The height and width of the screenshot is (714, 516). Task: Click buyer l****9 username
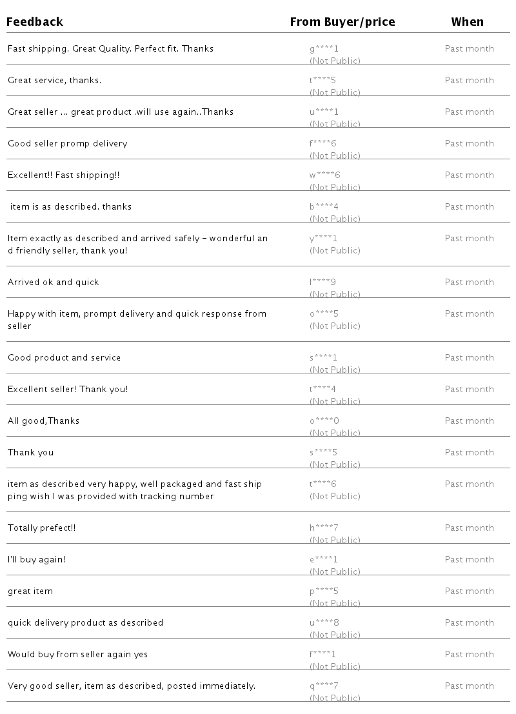coord(322,283)
